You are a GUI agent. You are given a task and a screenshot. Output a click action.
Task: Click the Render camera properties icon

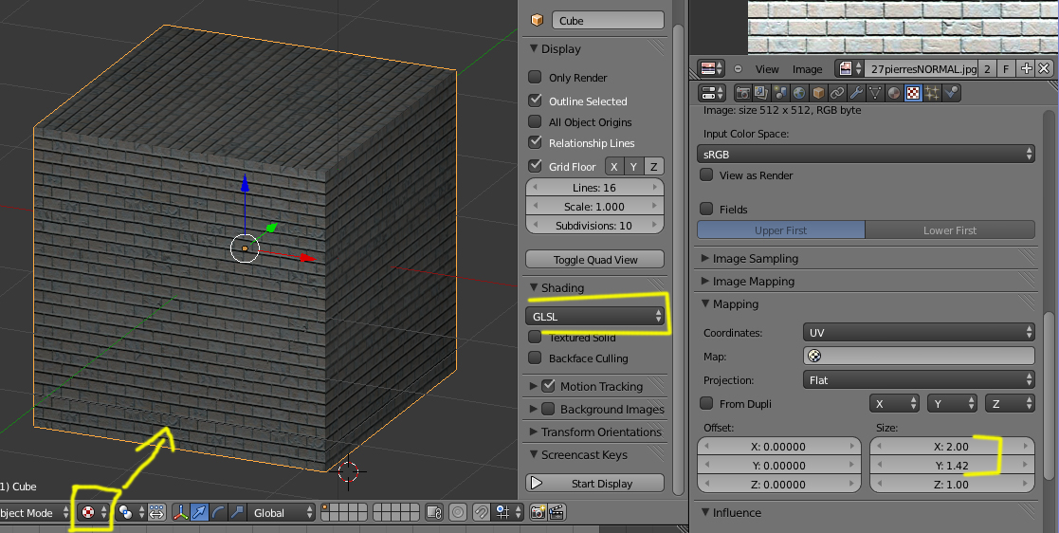point(742,93)
